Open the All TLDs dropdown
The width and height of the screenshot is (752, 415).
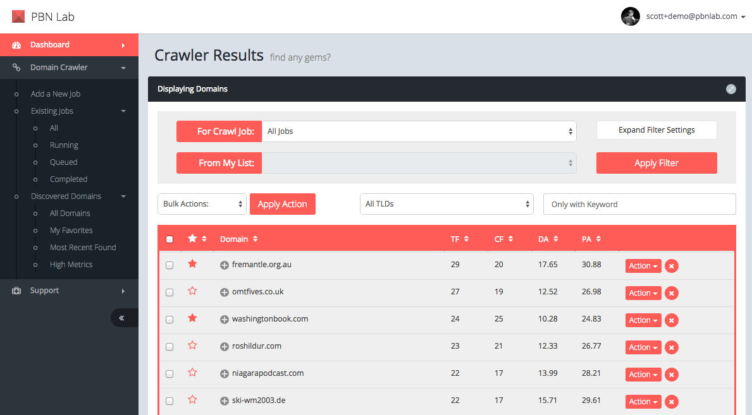pyautogui.click(x=447, y=204)
